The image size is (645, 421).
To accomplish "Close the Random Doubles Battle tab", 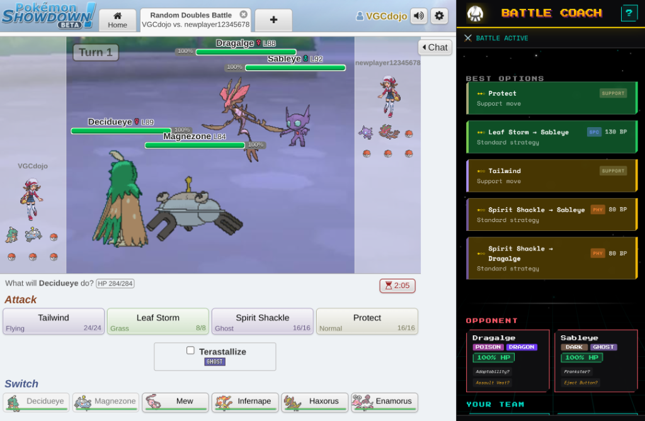I will (x=244, y=14).
